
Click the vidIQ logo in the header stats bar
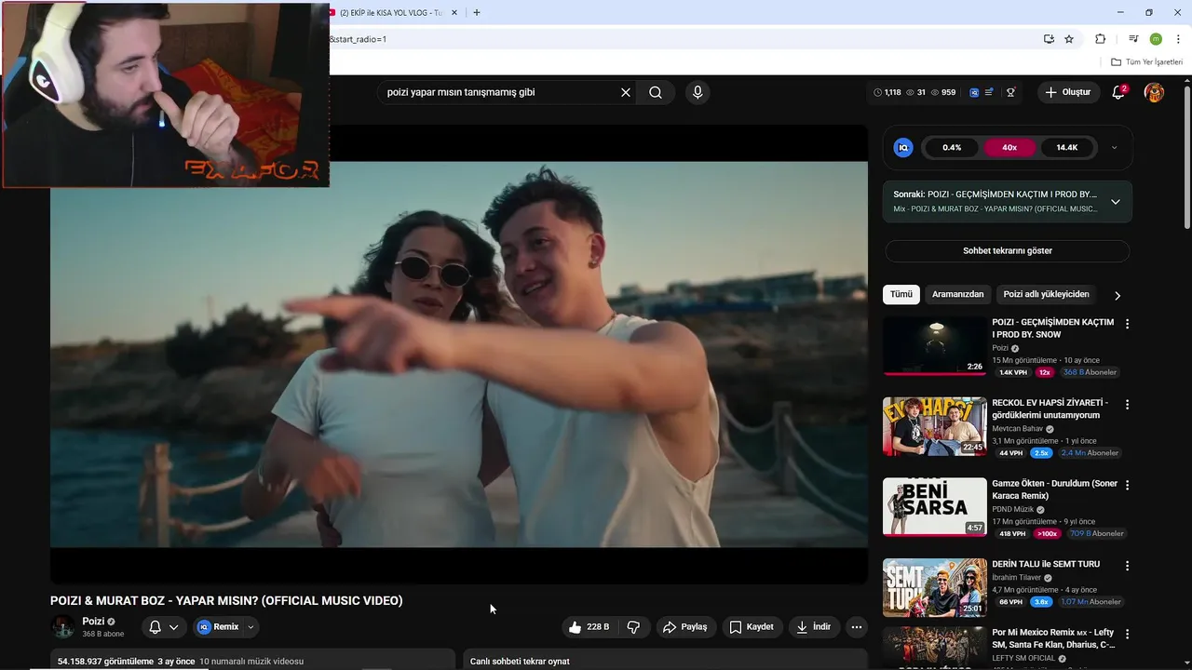coord(974,92)
